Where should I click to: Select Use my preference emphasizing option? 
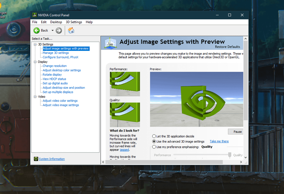click(x=154, y=147)
